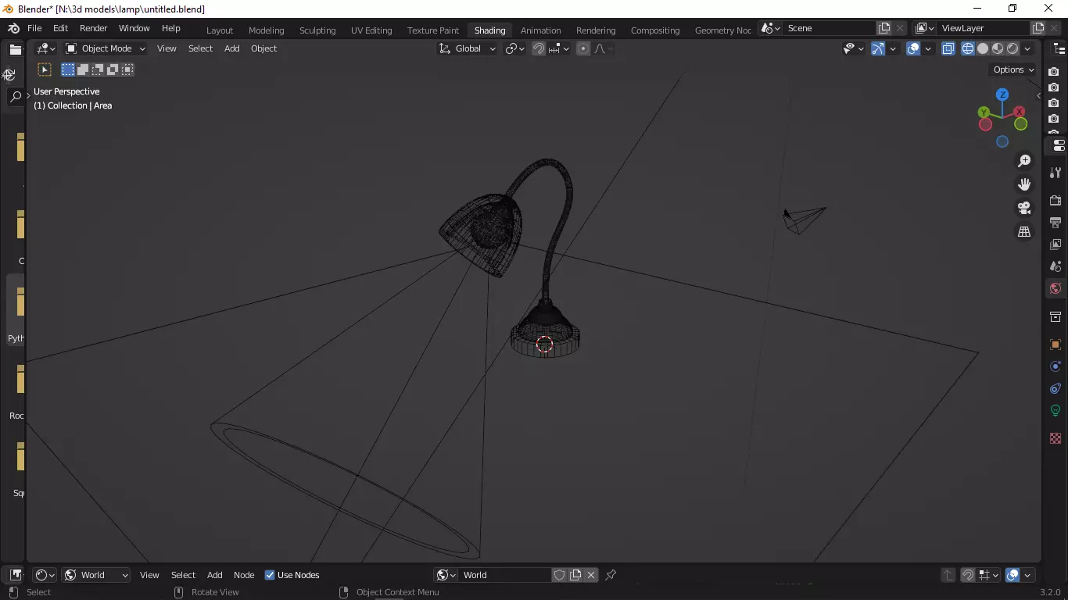Open the viewport View menu
Viewport: 1068px width, 600px height.
167,48
